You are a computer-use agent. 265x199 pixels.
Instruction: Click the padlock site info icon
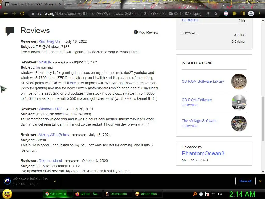click(33, 13)
